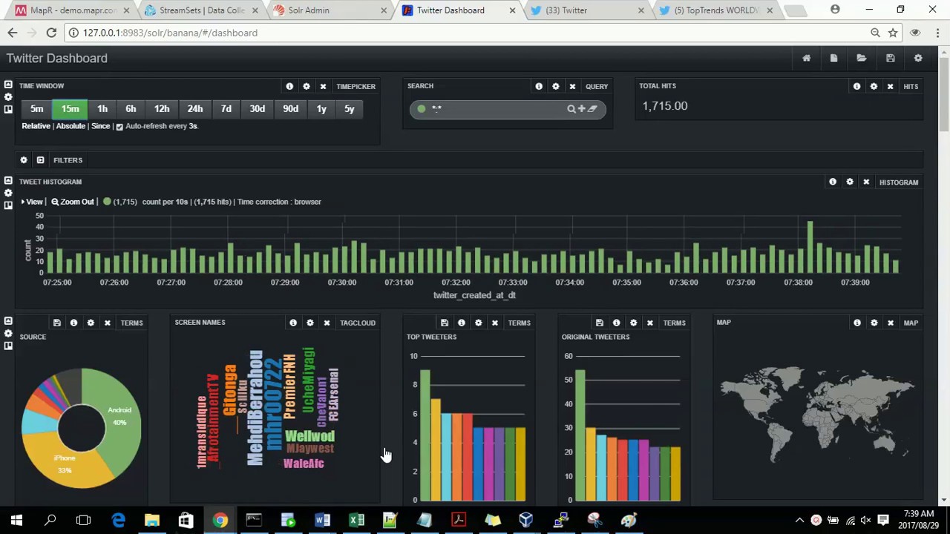This screenshot has height=534, width=950.
Task: Show Map panel info
Action: pos(857,323)
